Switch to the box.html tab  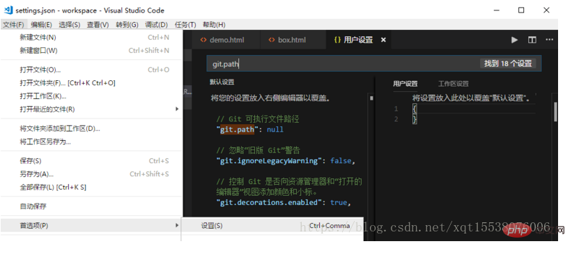(x=293, y=40)
